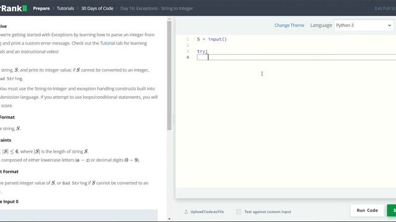Click the Input Format heading
Viewport: 396px width, 222px height.
(x=7, y=117)
